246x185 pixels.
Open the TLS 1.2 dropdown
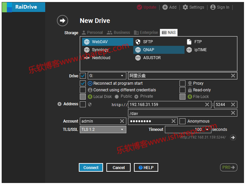click(103, 130)
